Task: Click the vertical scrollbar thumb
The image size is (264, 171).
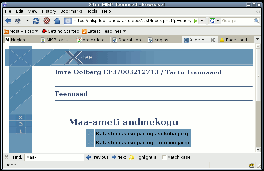Action: 258,75
